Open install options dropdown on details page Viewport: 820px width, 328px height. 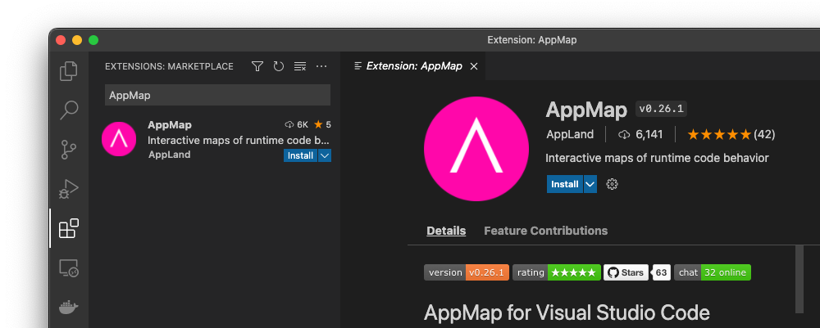coord(590,184)
